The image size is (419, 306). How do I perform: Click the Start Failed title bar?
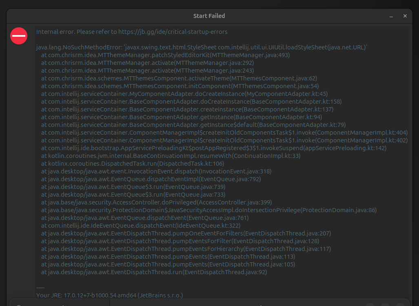pos(209,16)
